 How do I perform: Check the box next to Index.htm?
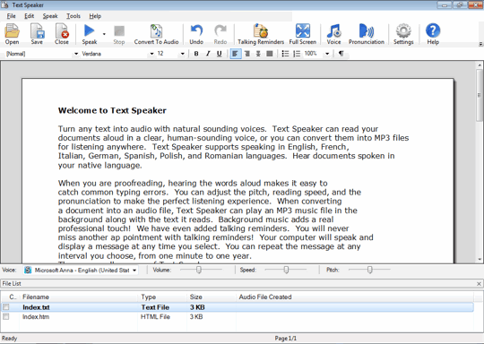(6, 316)
